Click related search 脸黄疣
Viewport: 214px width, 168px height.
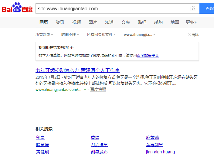pyautogui.click(x=42, y=145)
